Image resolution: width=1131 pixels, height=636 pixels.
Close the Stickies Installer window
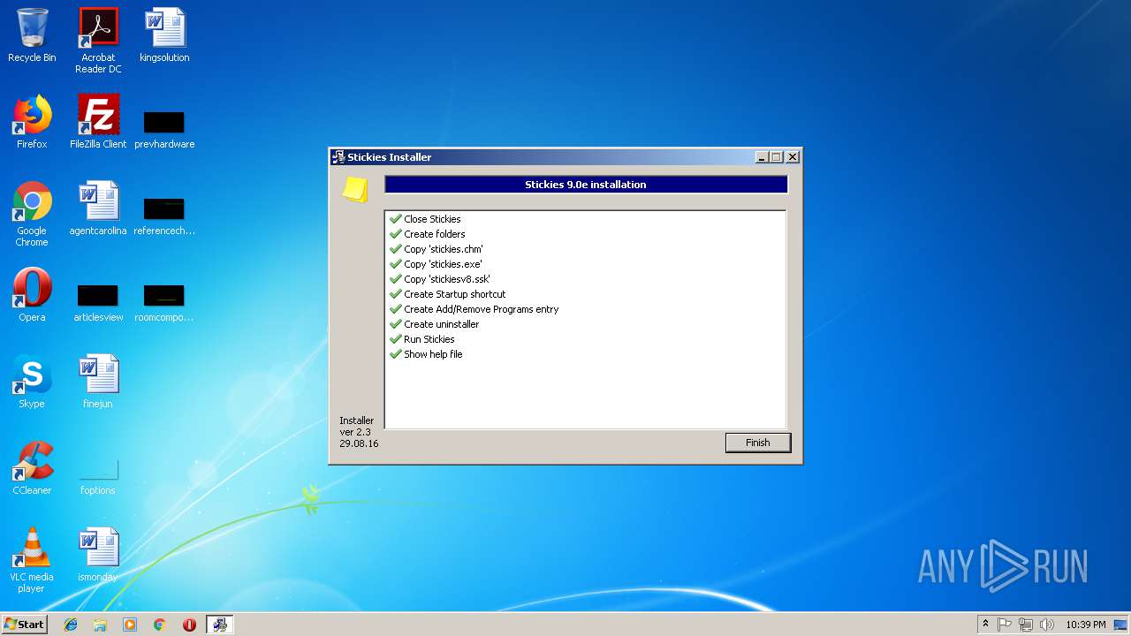(792, 157)
